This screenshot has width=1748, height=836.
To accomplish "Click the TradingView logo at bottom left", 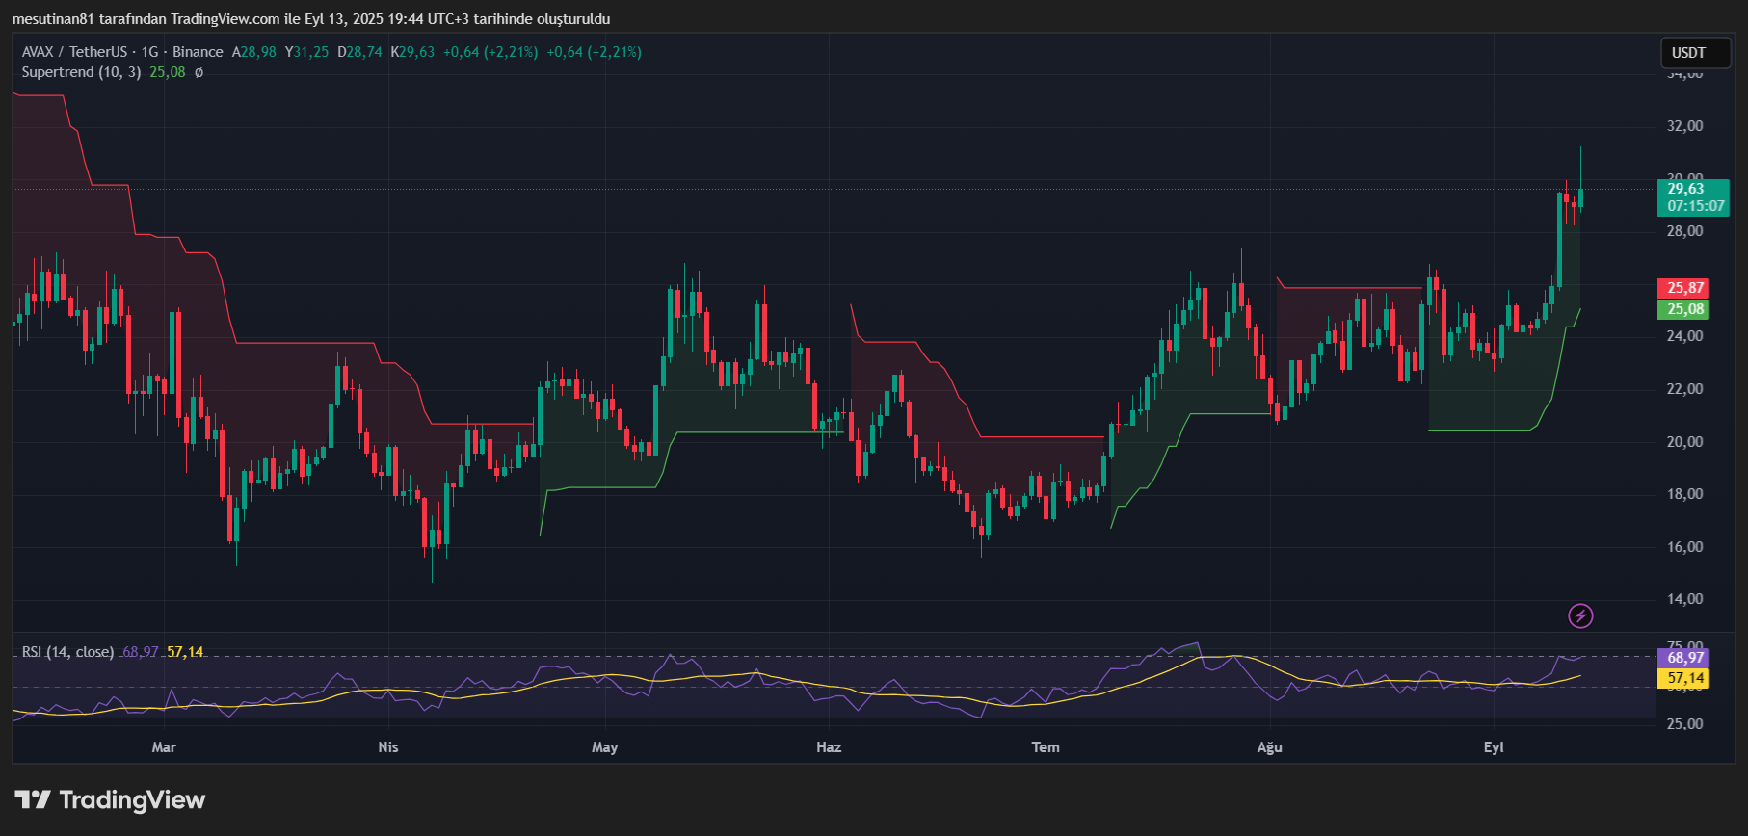I will (111, 800).
